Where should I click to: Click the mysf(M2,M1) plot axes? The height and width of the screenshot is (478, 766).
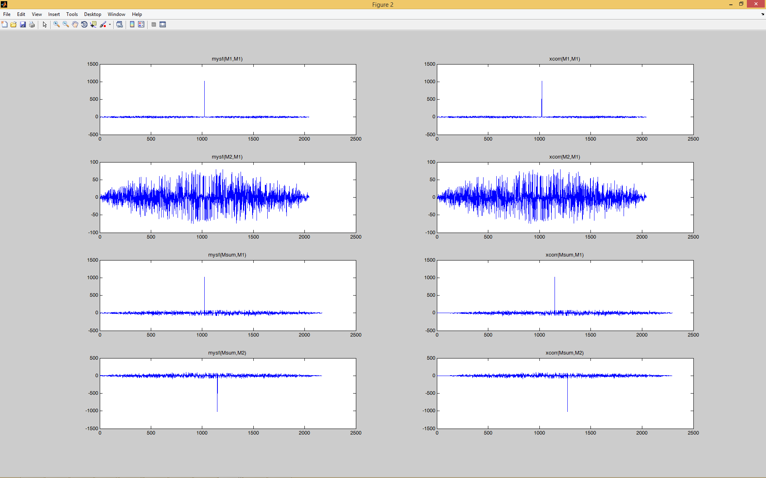point(228,197)
